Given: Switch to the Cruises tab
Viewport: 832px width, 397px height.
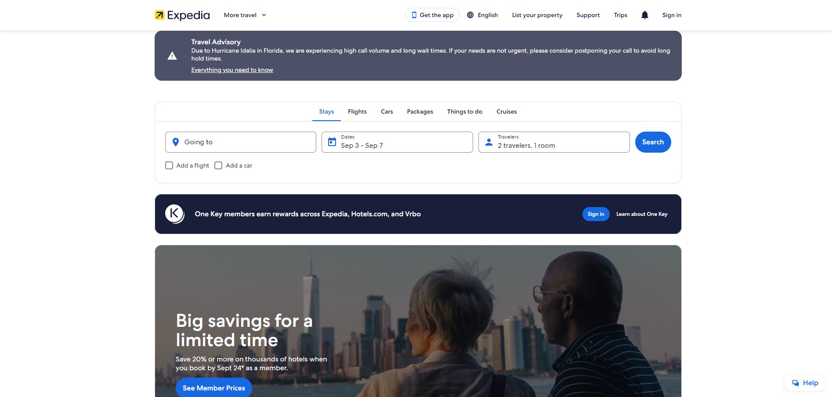Looking at the screenshot, I should click(506, 112).
